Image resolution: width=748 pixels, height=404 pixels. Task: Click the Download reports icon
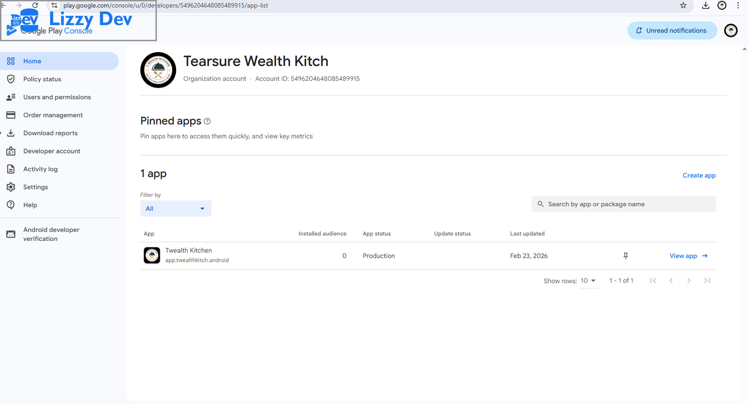pyautogui.click(x=11, y=133)
